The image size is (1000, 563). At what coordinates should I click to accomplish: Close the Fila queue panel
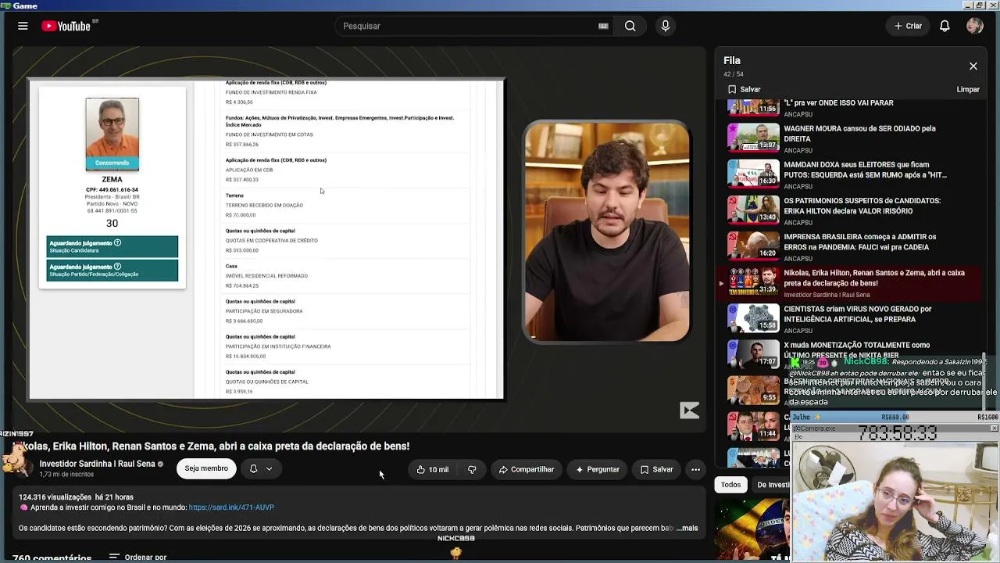point(973,66)
